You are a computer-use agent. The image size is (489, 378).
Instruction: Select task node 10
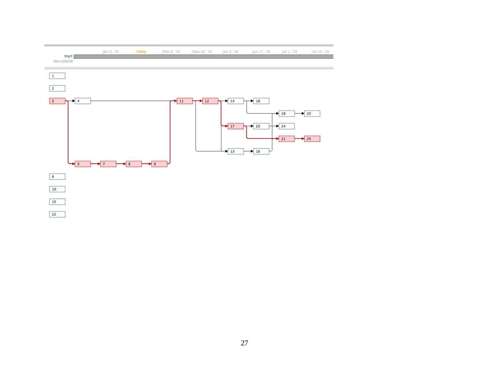click(57, 189)
